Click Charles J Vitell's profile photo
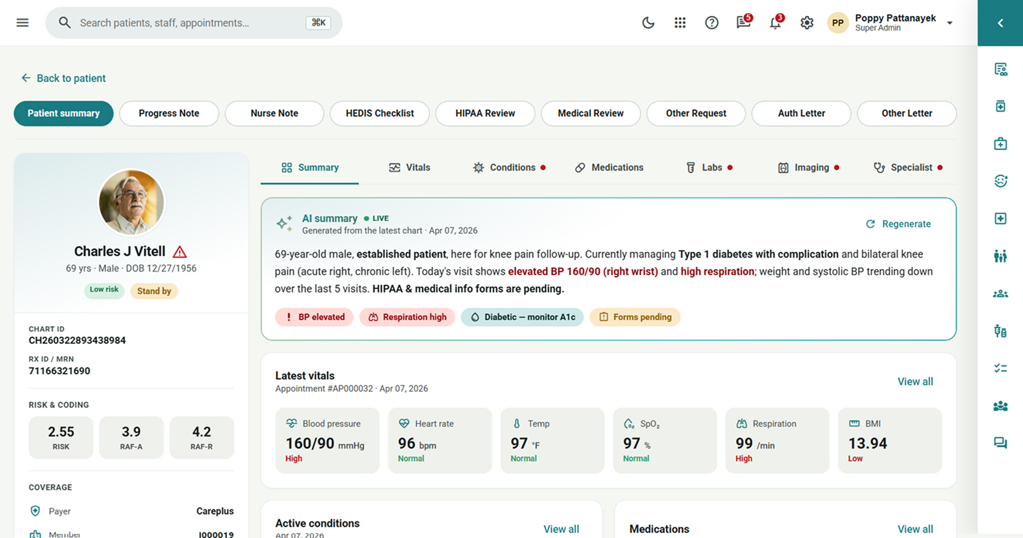 point(132,202)
